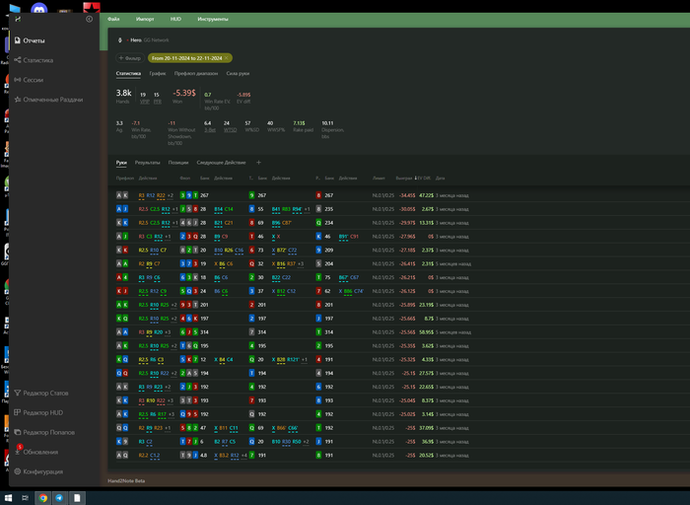This screenshot has height=505, width=690.
Task: Sort by the EV Diff column header
Action: pyautogui.click(x=424, y=179)
